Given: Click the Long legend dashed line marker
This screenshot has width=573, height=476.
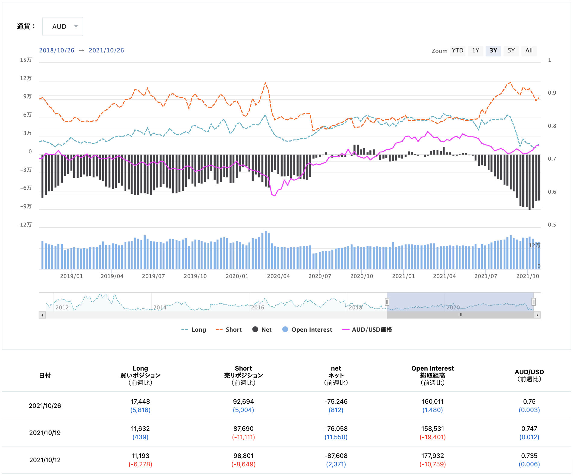Looking at the screenshot, I should (185, 330).
